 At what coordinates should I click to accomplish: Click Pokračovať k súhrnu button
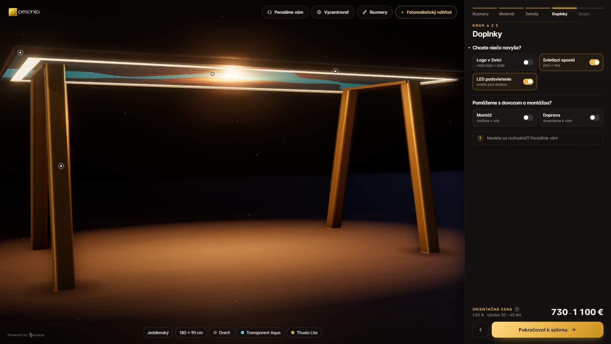(547, 330)
